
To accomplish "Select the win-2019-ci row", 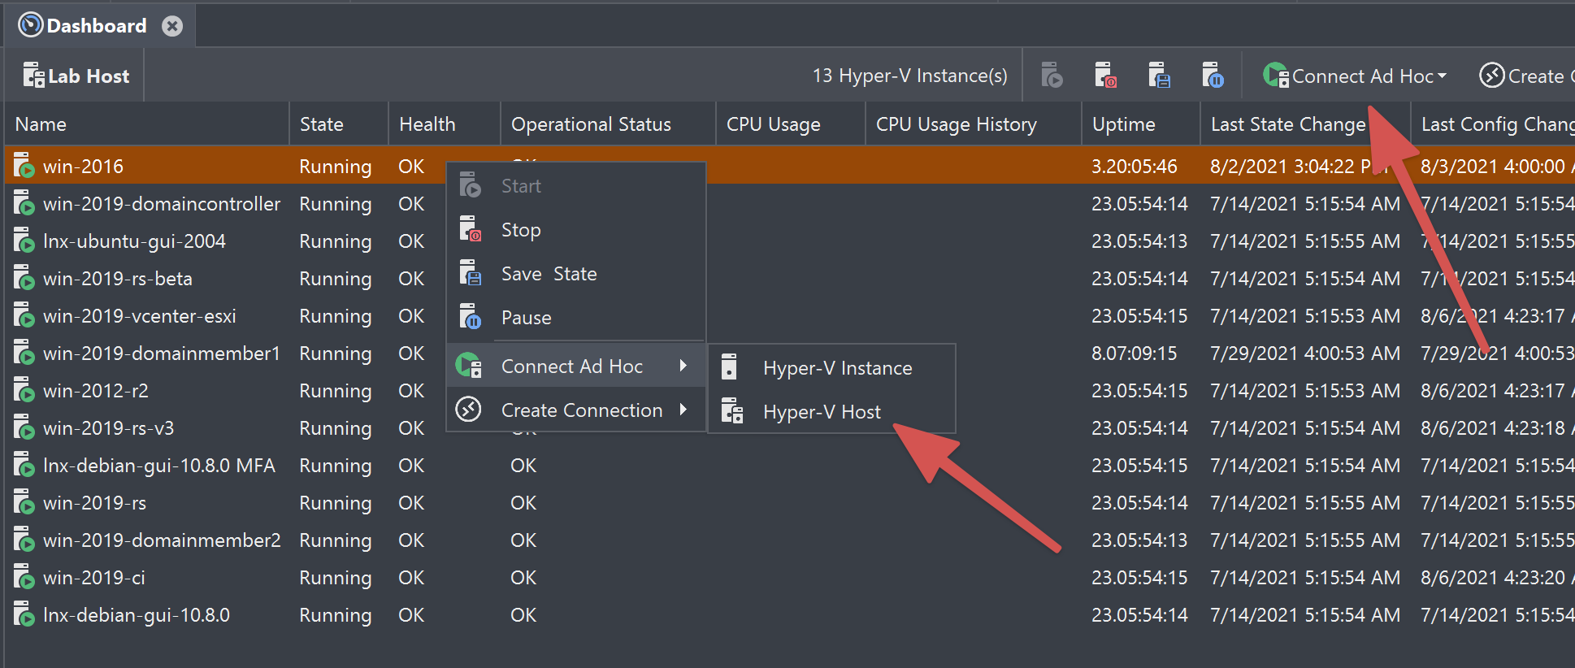I will tap(93, 578).
